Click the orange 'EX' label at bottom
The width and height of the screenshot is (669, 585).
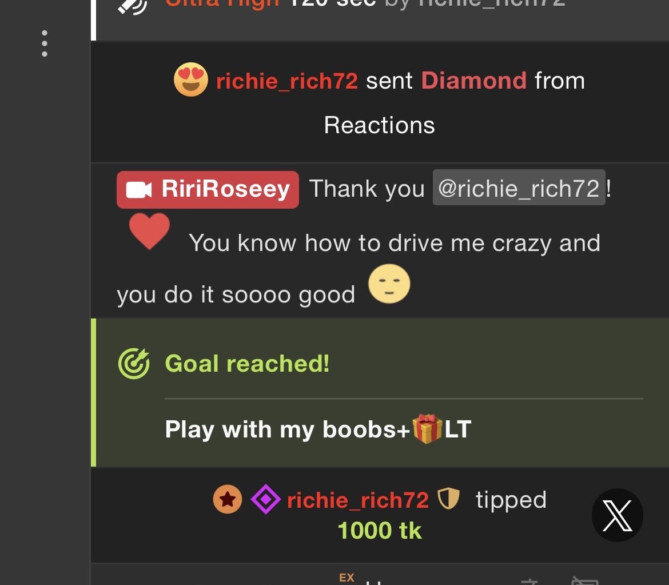tap(347, 578)
